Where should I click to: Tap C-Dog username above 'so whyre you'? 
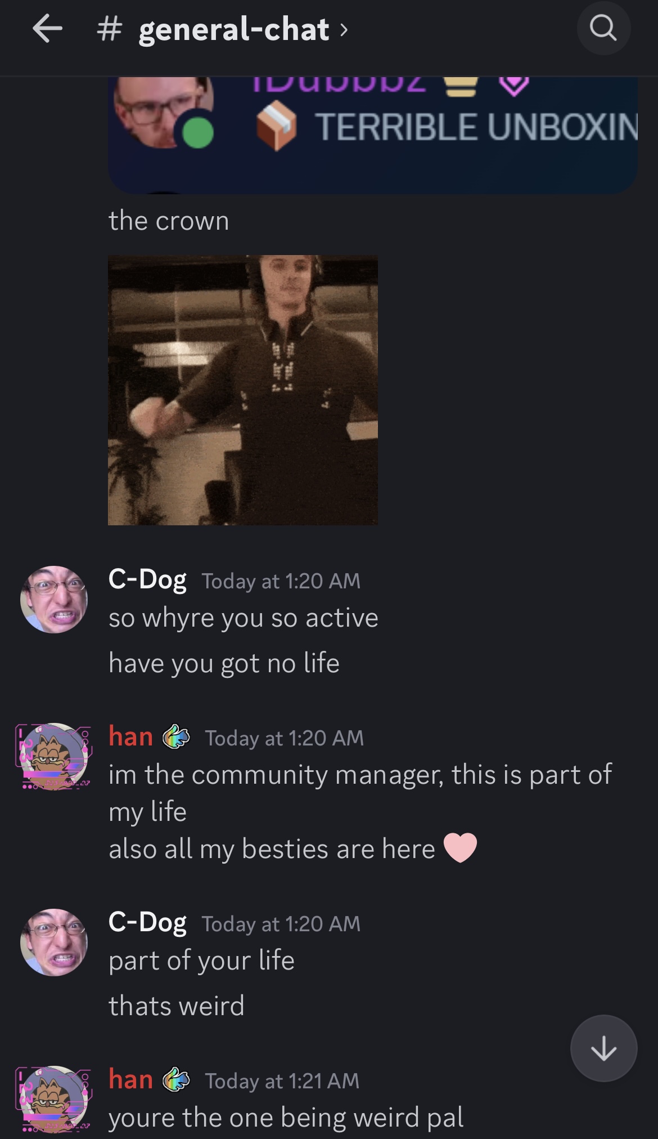[147, 579]
